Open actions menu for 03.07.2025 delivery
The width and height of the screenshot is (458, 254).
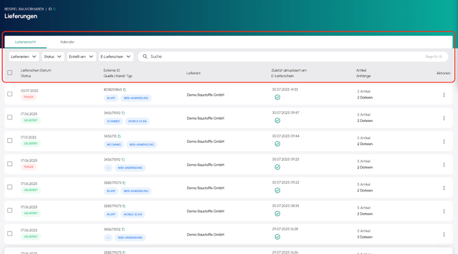click(x=444, y=95)
